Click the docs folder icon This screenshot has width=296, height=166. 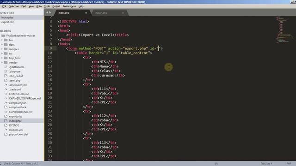pyautogui.click(x=6, y=45)
